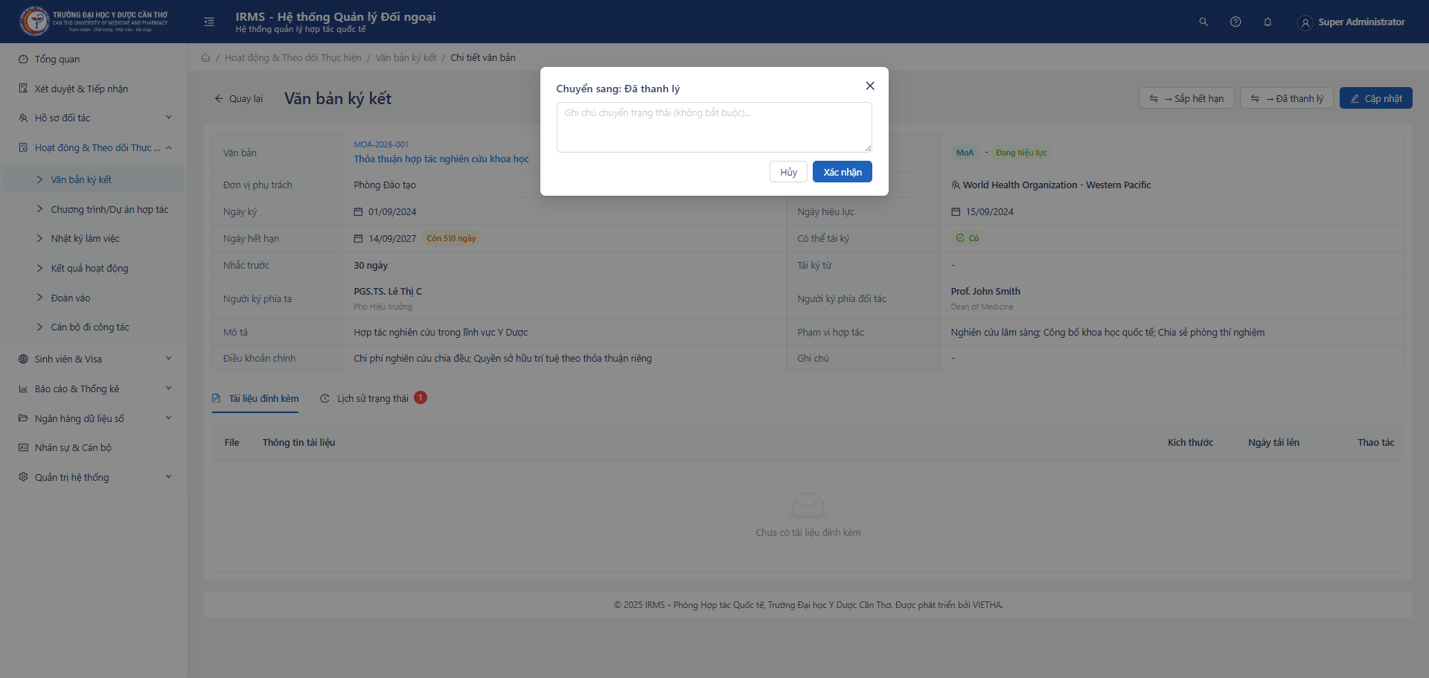Cancel the dialog with the Hủy button
This screenshot has width=1429, height=678.
point(788,173)
